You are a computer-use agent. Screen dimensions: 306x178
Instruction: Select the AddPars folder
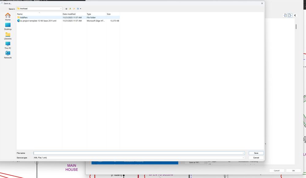point(24,17)
